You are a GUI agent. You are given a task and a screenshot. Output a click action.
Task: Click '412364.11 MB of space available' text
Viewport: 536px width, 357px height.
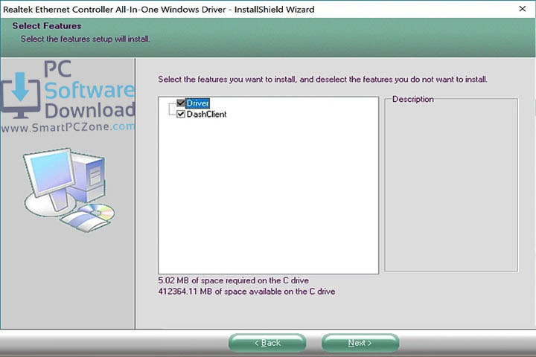pyautogui.click(x=246, y=292)
